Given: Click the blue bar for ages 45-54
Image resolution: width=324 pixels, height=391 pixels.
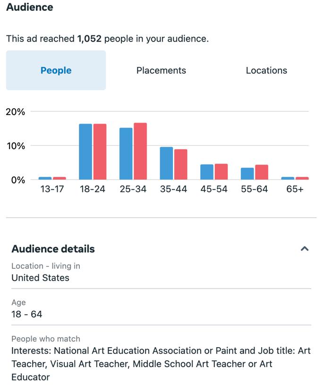Looking at the screenshot, I should (x=207, y=172).
